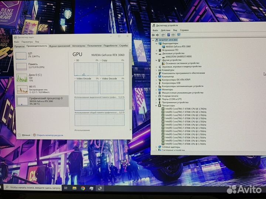Open the Video Encode graph dropdown
Viewport: 266px width, 199px height.
coord(75,79)
